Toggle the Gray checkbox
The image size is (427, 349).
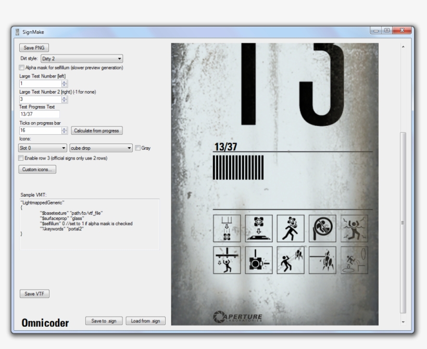pyautogui.click(x=138, y=148)
